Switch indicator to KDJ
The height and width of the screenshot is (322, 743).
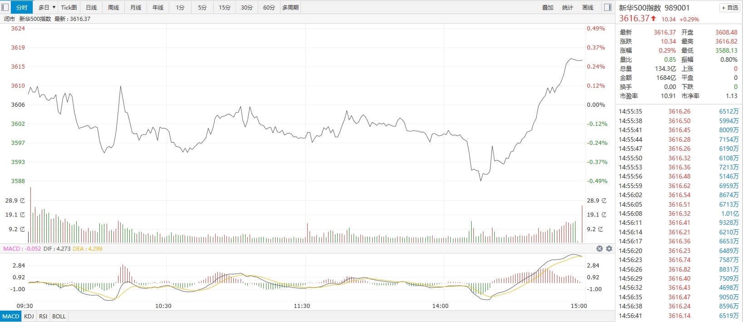29,316
